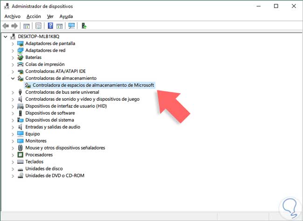Click the Dispositivos de software icon
303x221 pixels.
click(21, 113)
